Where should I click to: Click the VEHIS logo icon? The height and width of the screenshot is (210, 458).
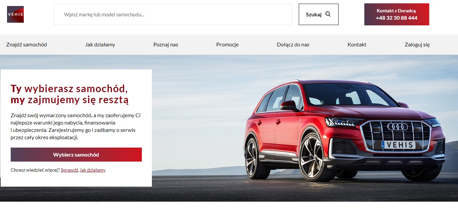point(15,14)
